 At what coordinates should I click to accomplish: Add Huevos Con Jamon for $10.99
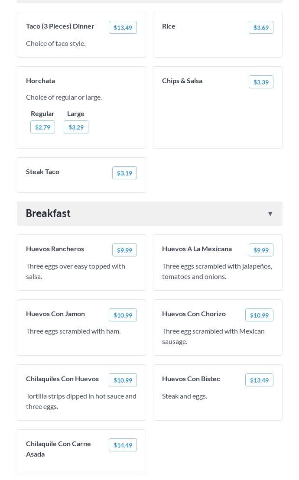tap(123, 315)
